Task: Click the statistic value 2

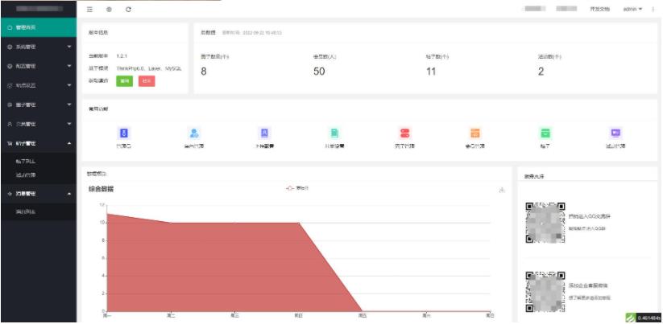Action: (541, 72)
